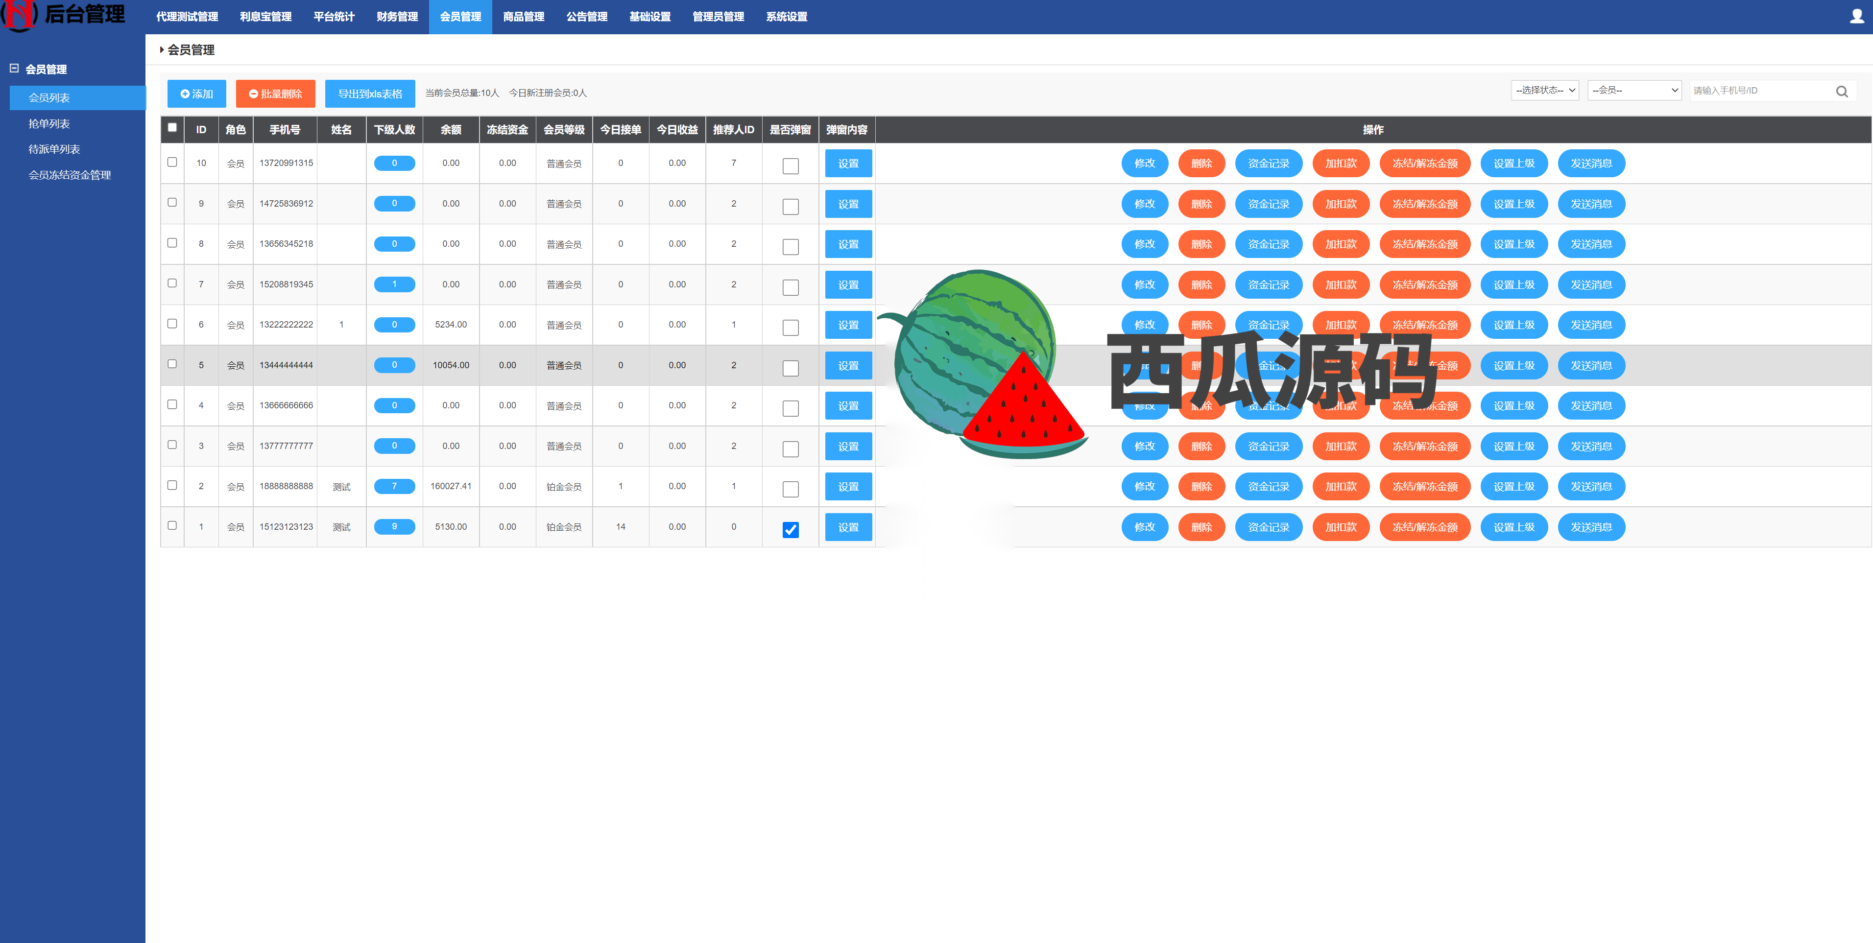1873x943 pixels.
Task: Click 导出到xls表格 button
Action: click(370, 94)
